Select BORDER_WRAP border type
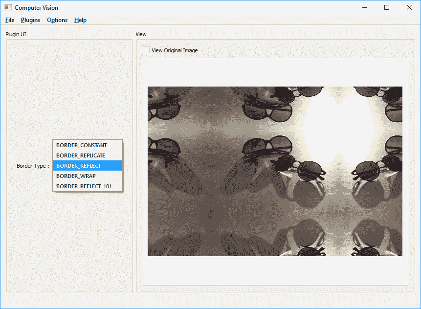This screenshot has width=421, height=309. [x=76, y=176]
